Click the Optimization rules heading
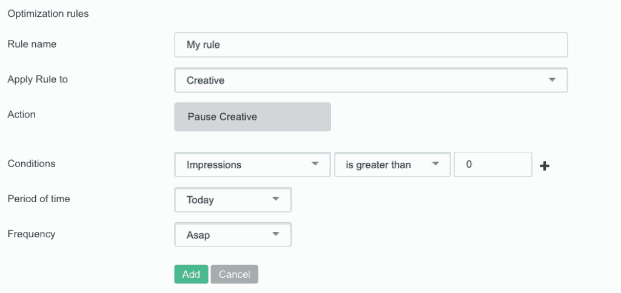 pyautogui.click(x=48, y=13)
